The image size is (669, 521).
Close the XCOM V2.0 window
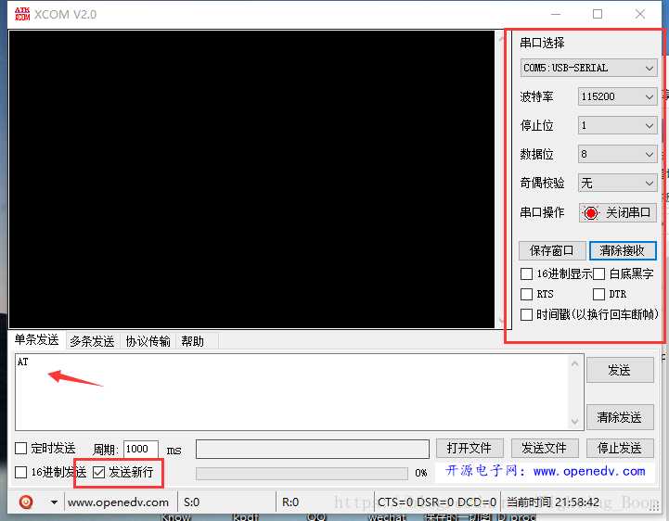click(640, 14)
